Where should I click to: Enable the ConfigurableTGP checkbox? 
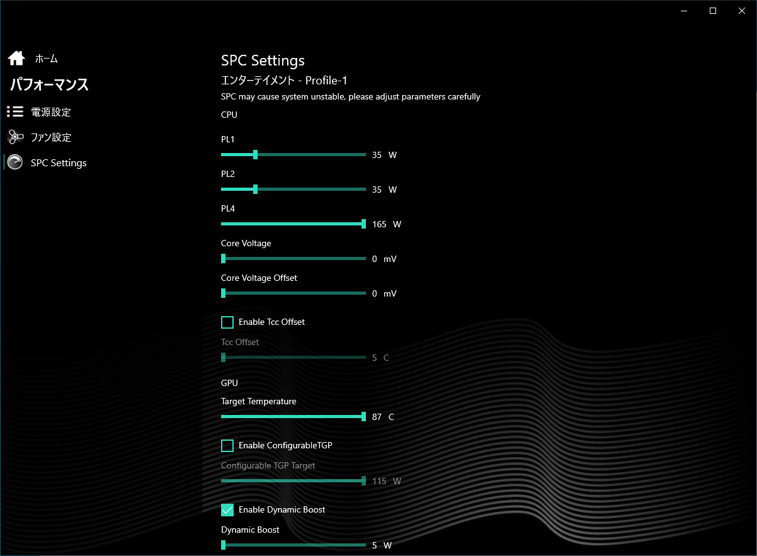point(227,446)
